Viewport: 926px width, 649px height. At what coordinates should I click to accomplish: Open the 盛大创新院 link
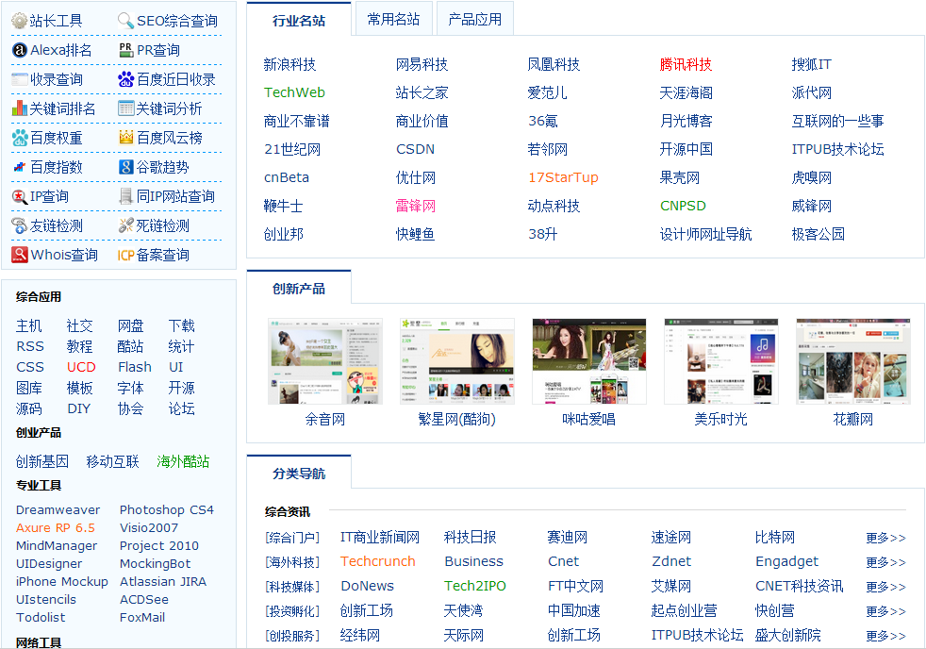[787, 636]
